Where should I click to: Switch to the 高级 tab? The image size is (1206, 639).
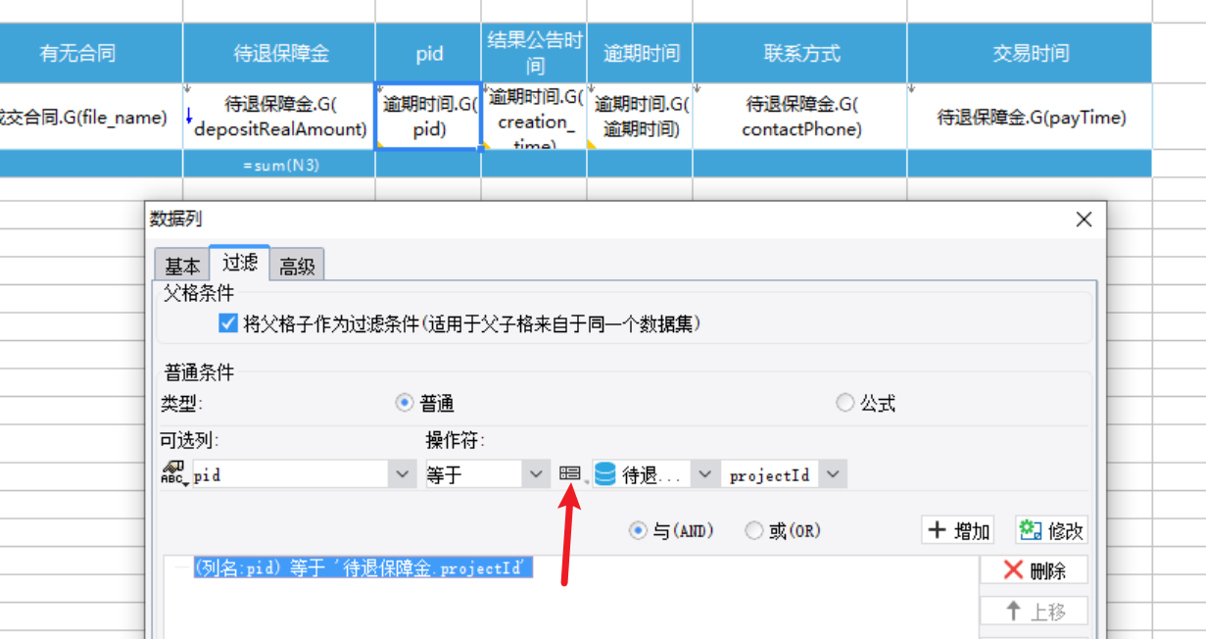[x=297, y=266]
